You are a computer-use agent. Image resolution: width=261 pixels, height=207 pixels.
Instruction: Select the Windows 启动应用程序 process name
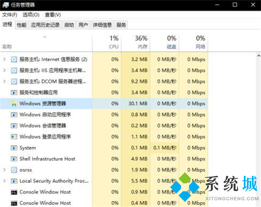(45, 115)
